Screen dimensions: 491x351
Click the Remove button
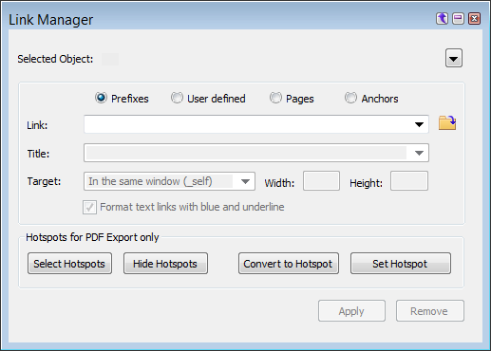pos(430,311)
